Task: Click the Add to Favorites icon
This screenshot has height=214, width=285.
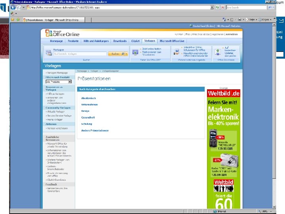Action: 18,19
